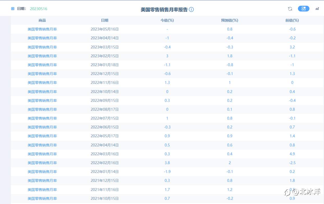Select date cell 2022年04月14日
This screenshot has height=204, width=324.
click(105, 145)
